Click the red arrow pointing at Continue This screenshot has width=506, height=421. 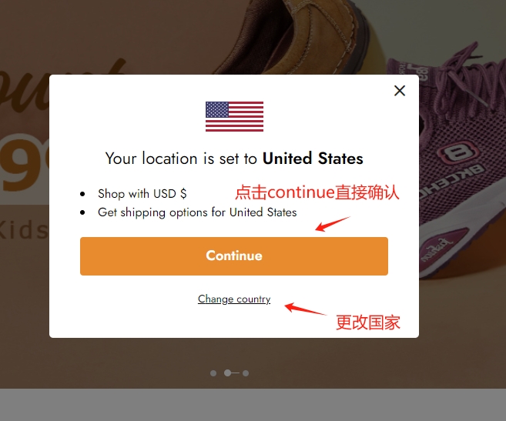pyautogui.click(x=333, y=223)
